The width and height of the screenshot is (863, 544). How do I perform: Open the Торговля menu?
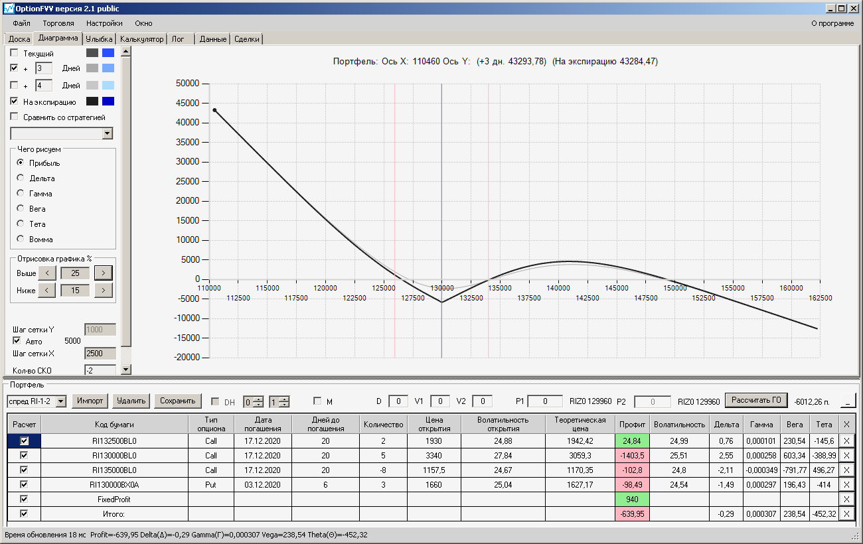[58, 23]
